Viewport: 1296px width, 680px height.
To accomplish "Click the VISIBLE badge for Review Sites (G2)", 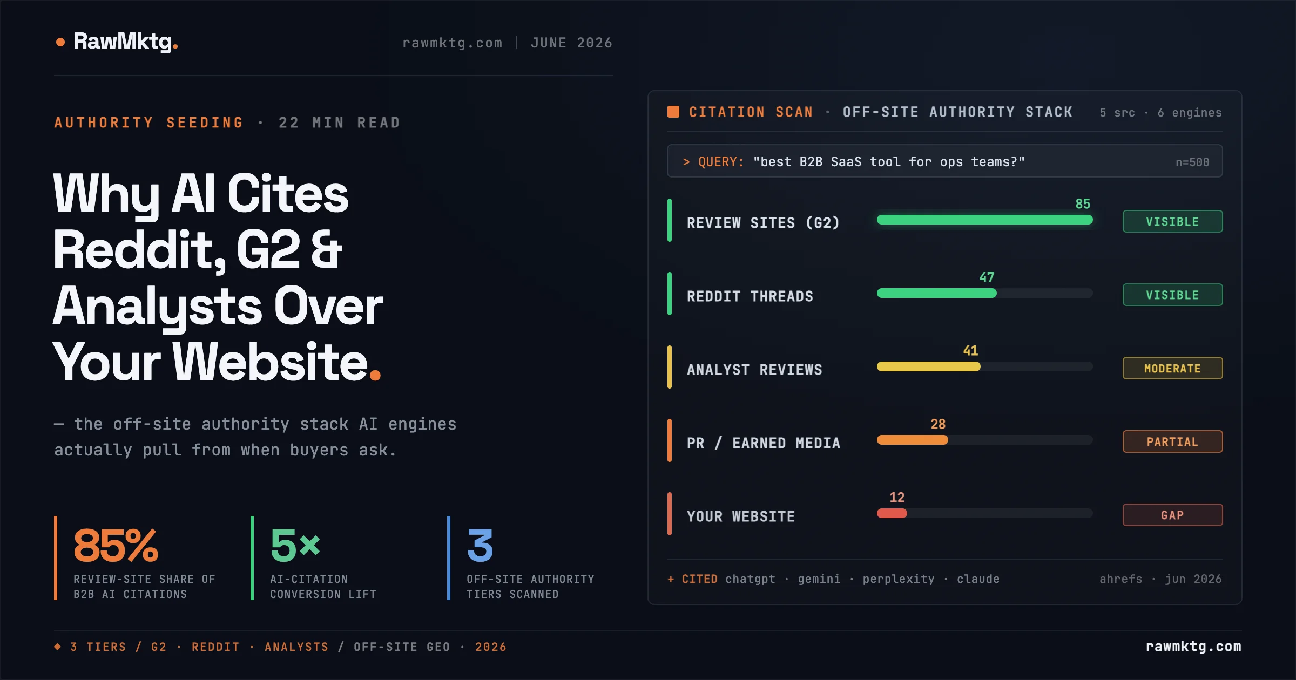I will point(1172,221).
